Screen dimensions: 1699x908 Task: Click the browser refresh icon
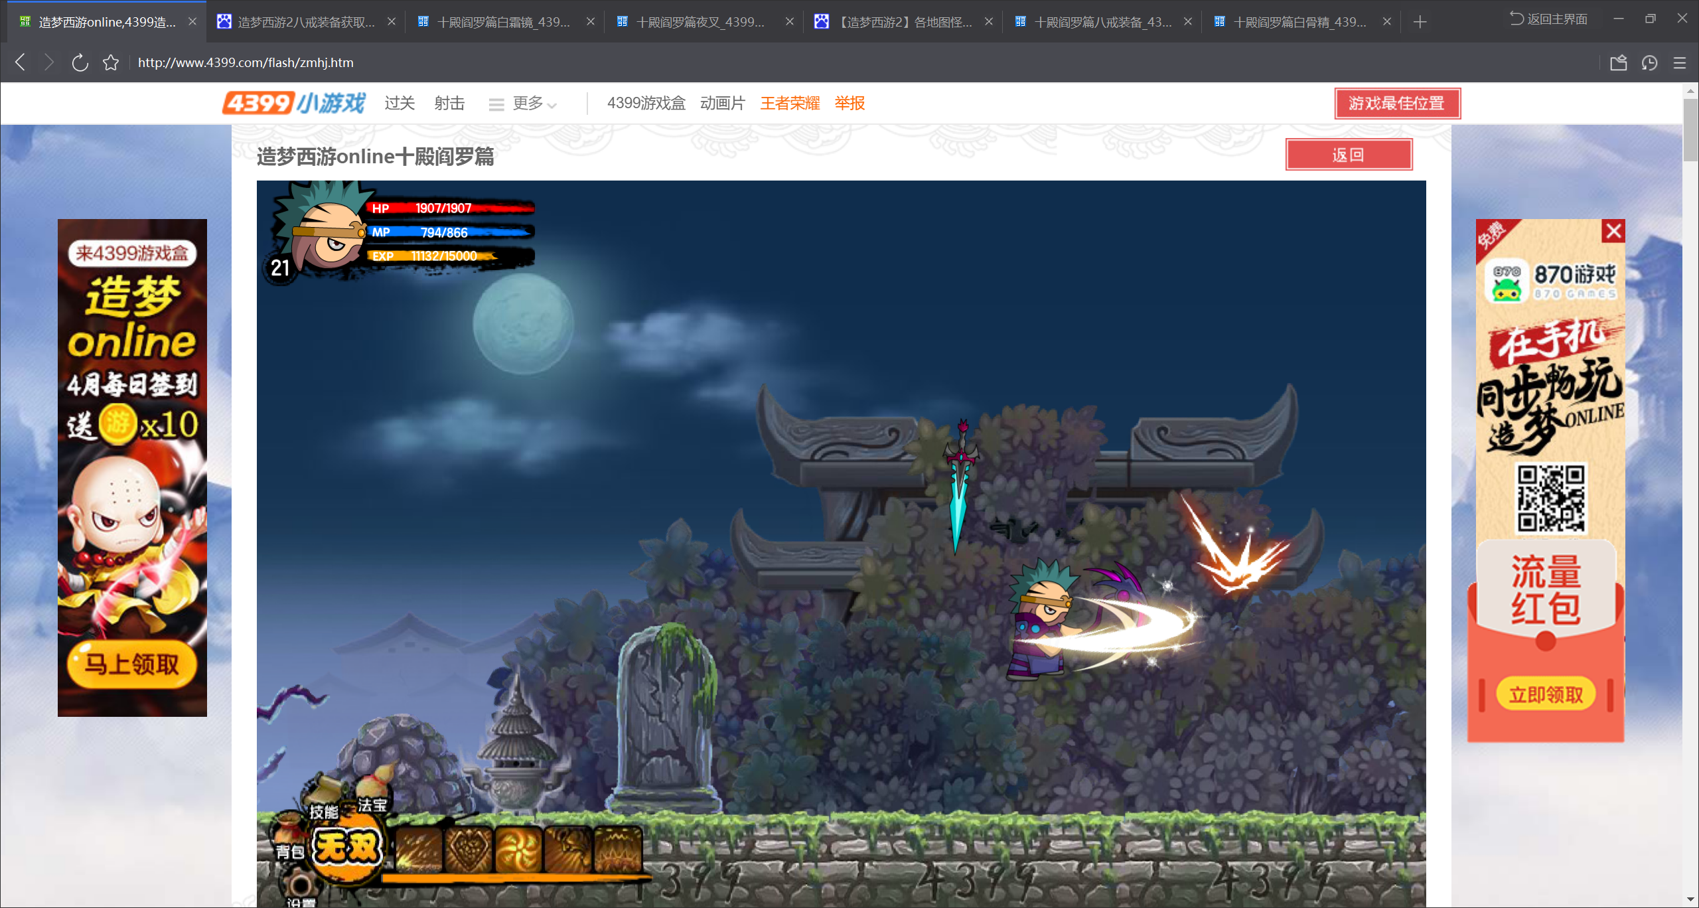[x=80, y=62]
